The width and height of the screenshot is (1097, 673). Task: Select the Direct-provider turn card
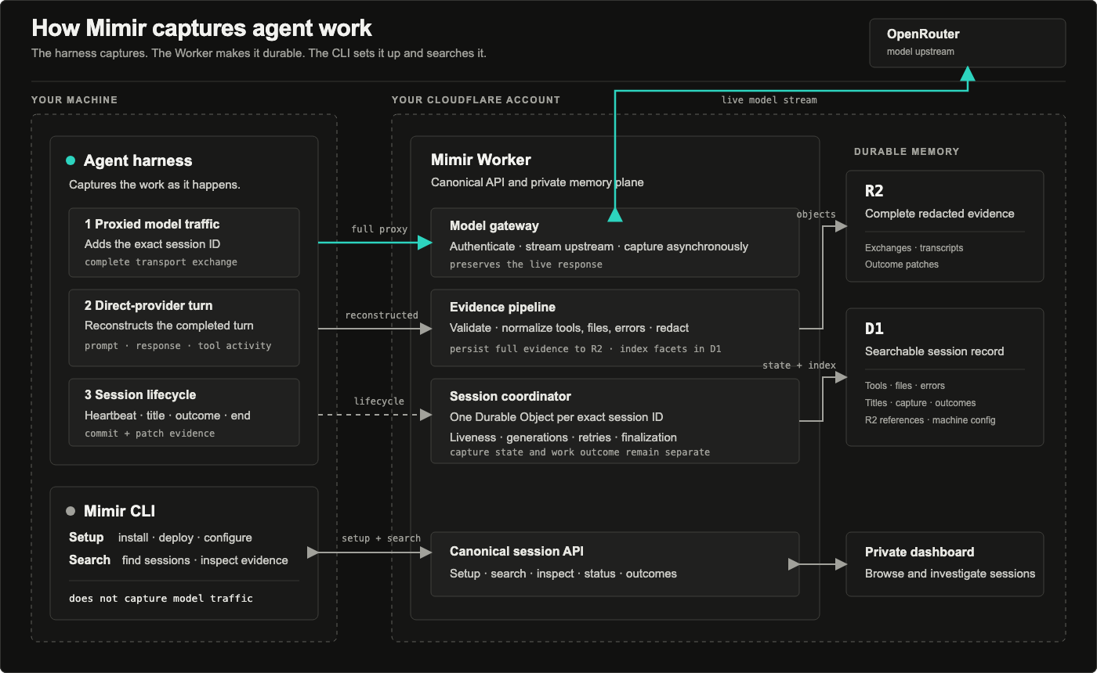click(x=184, y=328)
